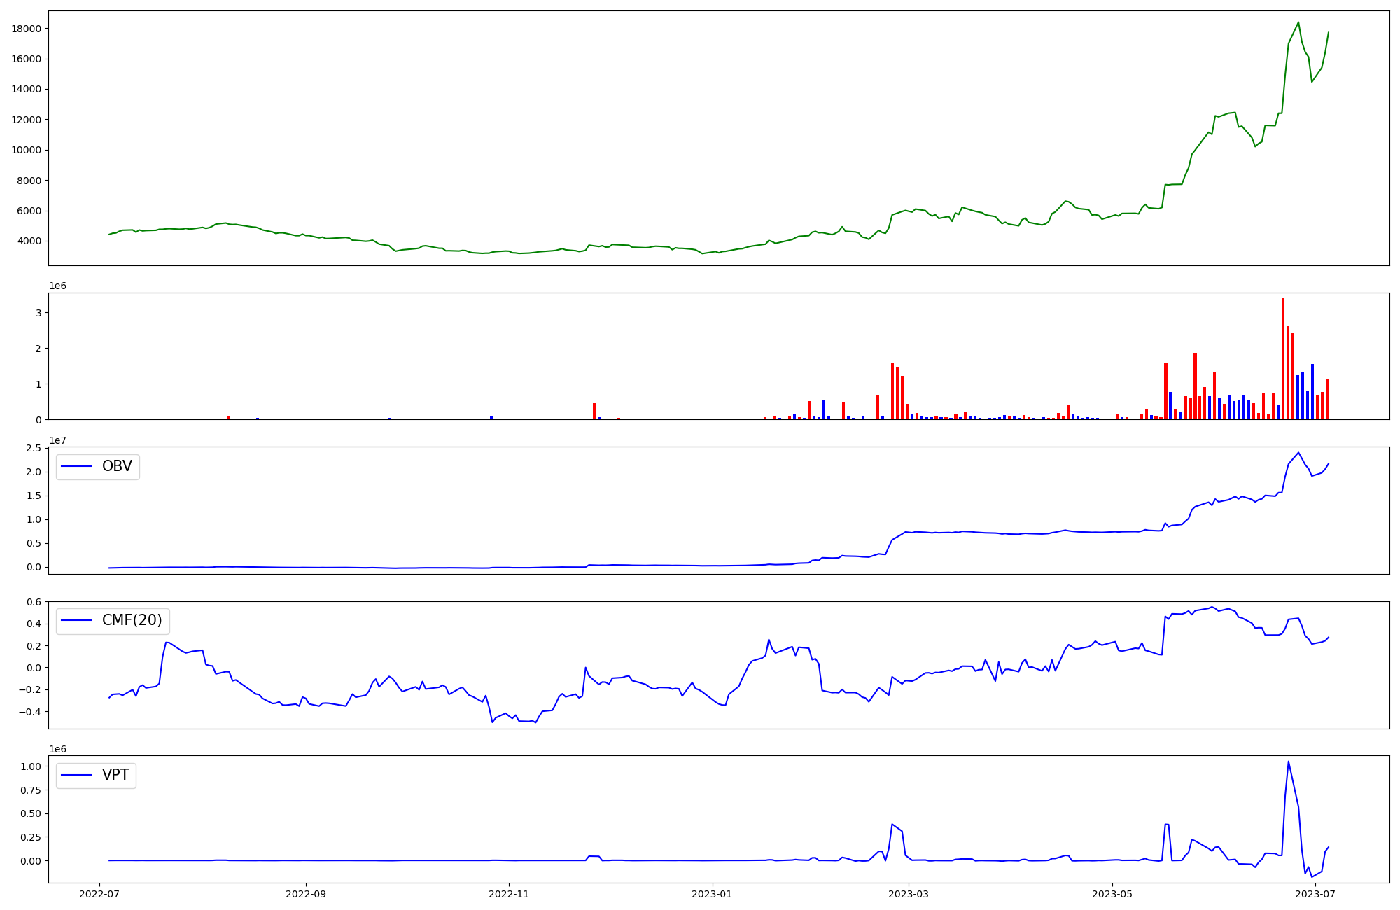Click the 2022-07 x-axis date label
The width and height of the screenshot is (1400, 910).
pyautogui.click(x=99, y=894)
